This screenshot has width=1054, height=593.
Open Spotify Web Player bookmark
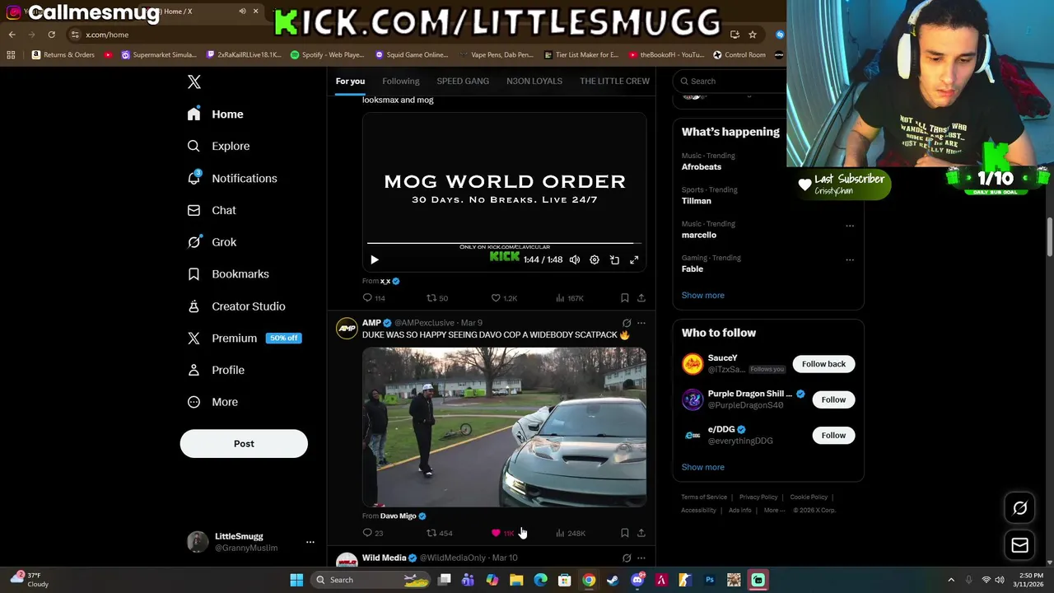pyautogui.click(x=327, y=55)
